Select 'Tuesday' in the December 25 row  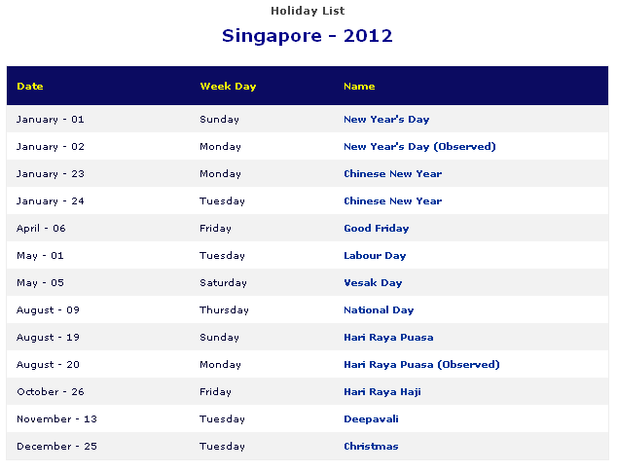(222, 446)
